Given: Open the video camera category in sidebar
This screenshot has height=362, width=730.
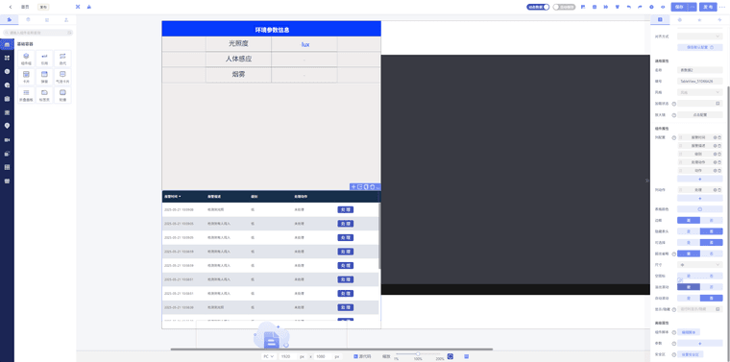Looking at the screenshot, I should tap(7, 139).
